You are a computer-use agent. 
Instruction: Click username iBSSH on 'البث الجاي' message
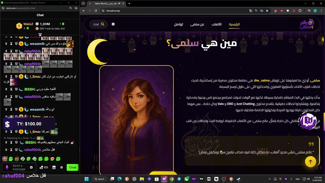coord(30,142)
